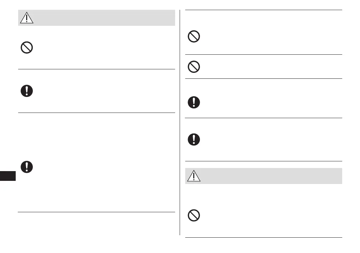Click the separator between the left column's exclamation icons
The image size is (360, 253).
point(96,113)
